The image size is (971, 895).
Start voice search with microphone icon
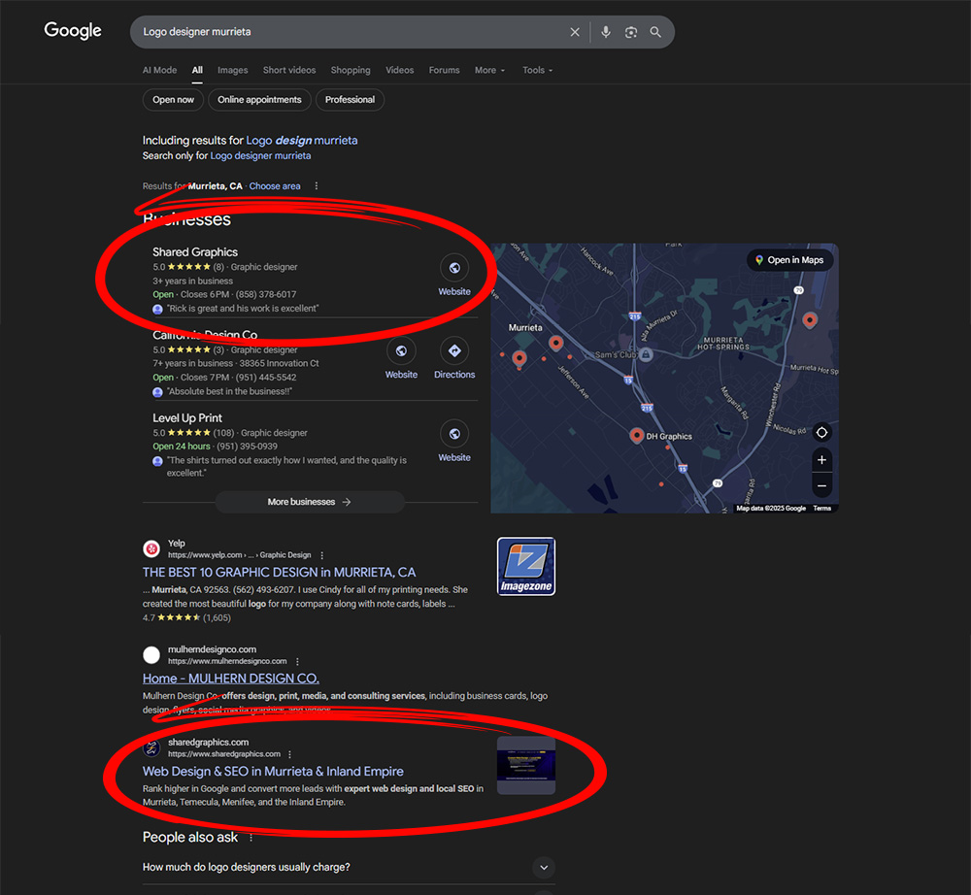(606, 32)
